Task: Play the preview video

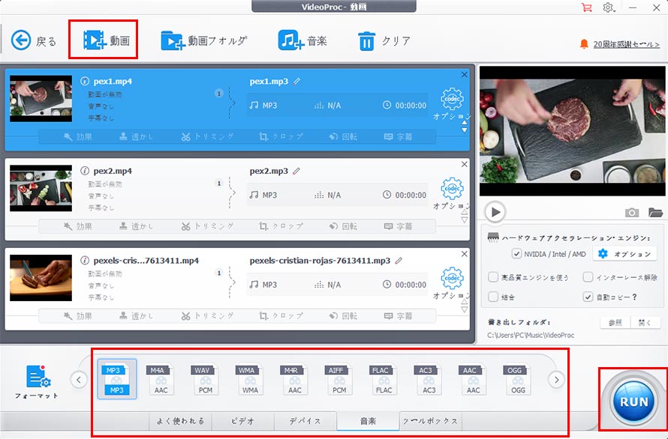Action: tap(495, 212)
